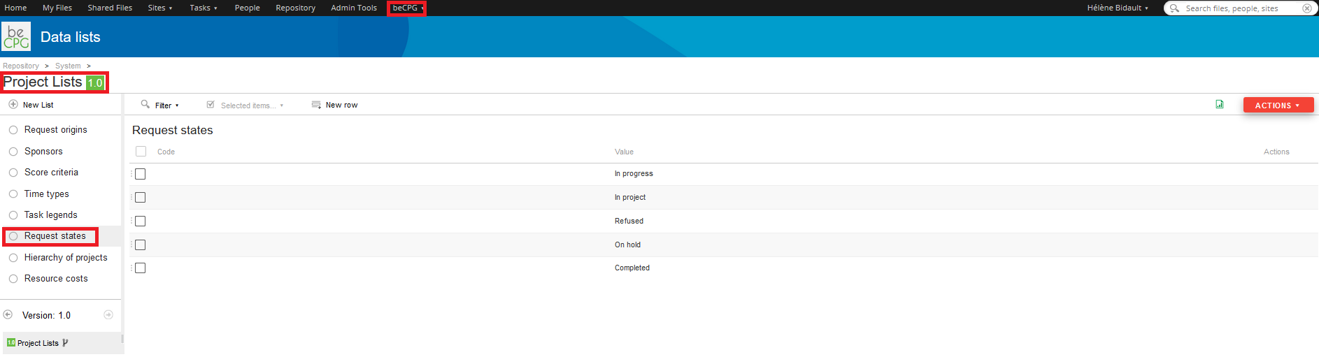Click the green 1.0 version badge in title

coord(95,82)
